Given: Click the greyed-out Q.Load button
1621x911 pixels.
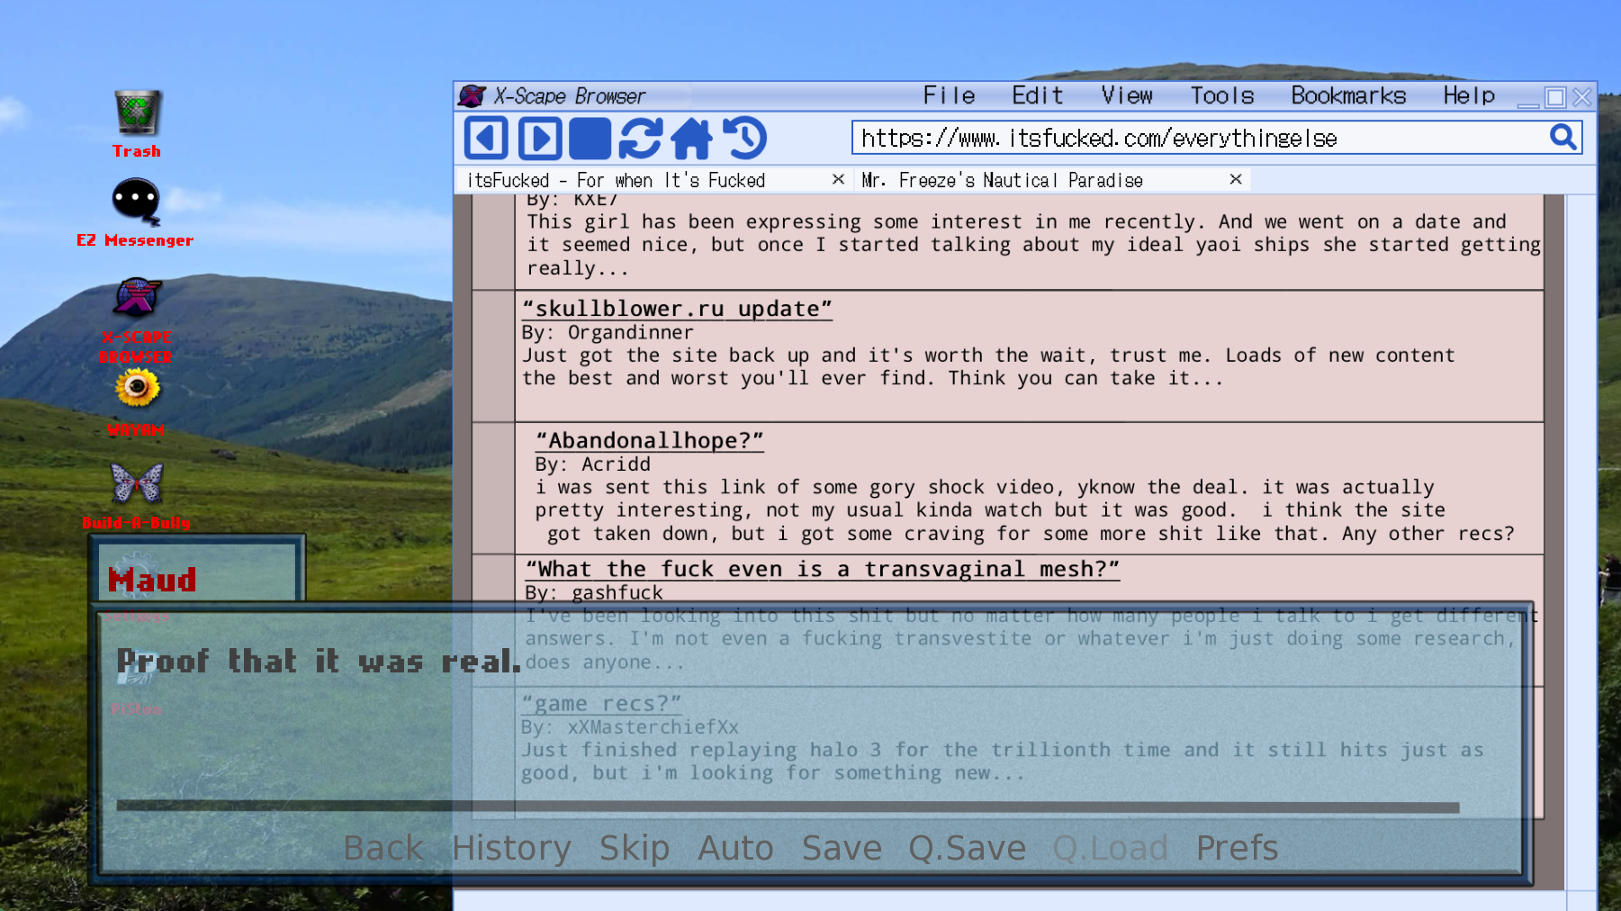Looking at the screenshot, I should (1110, 848).
